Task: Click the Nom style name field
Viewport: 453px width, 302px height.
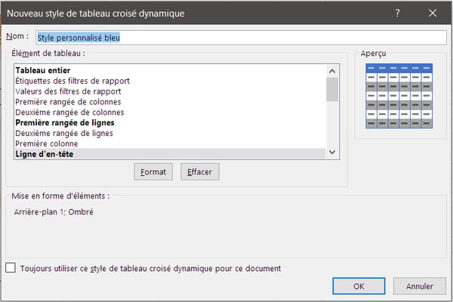Action: 242,38
